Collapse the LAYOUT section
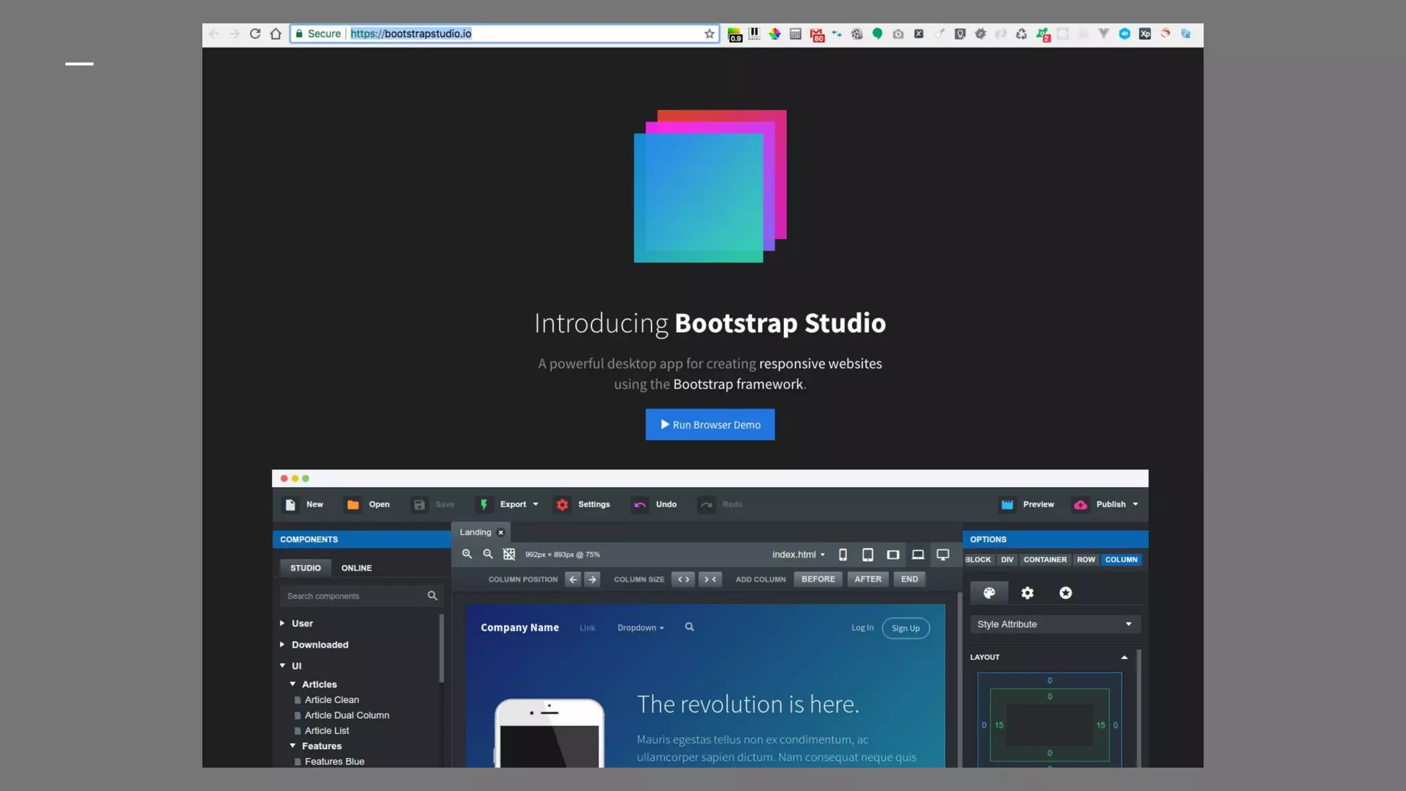 click(x=1124, y=658)
